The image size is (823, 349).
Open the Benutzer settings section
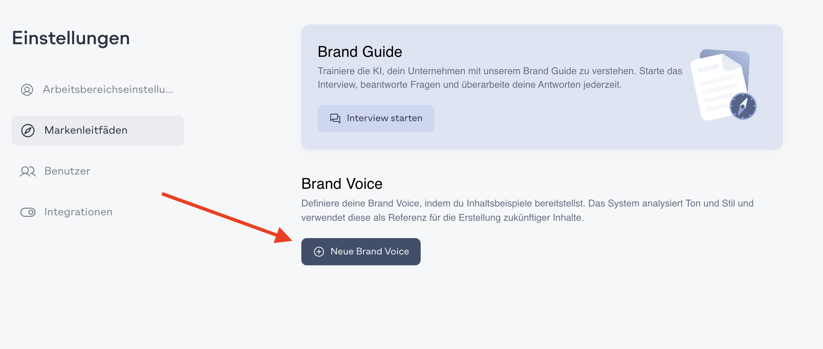click(x=98, y=171)
